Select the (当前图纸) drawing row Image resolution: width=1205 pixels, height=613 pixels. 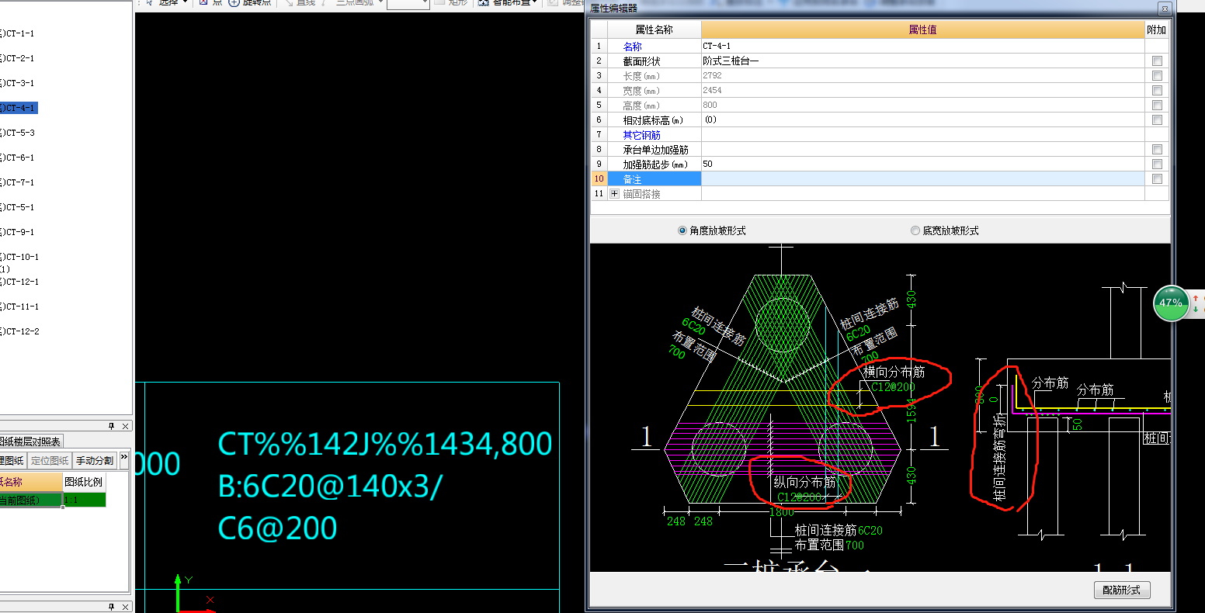coord(31,500)
